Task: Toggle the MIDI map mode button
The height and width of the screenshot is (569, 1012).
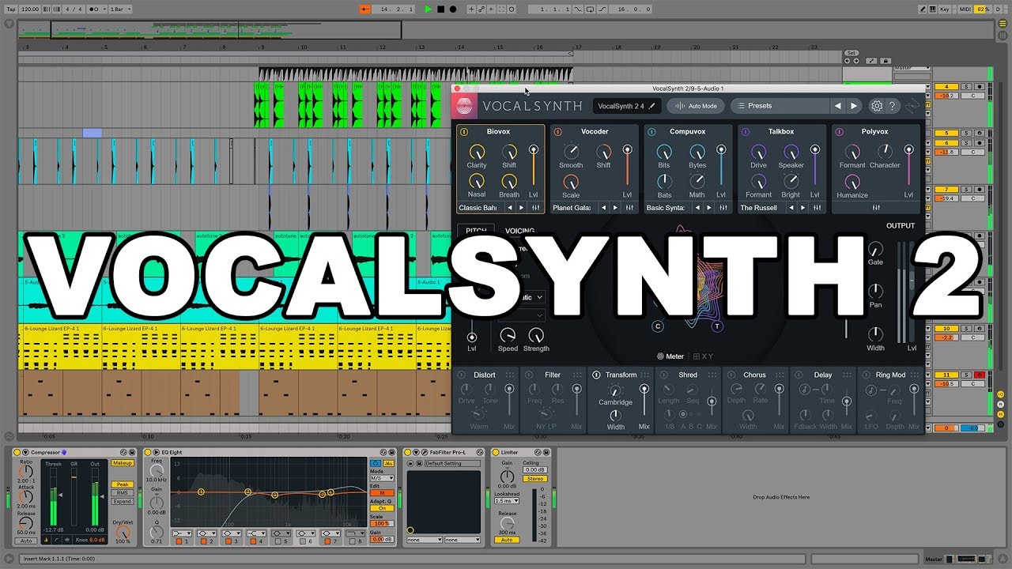Action: coord(964,9)
